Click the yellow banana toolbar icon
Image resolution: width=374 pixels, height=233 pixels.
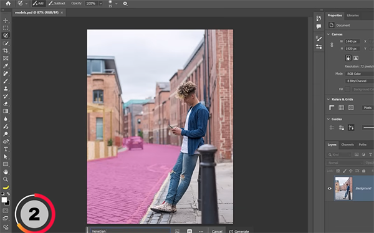(6, 187)
